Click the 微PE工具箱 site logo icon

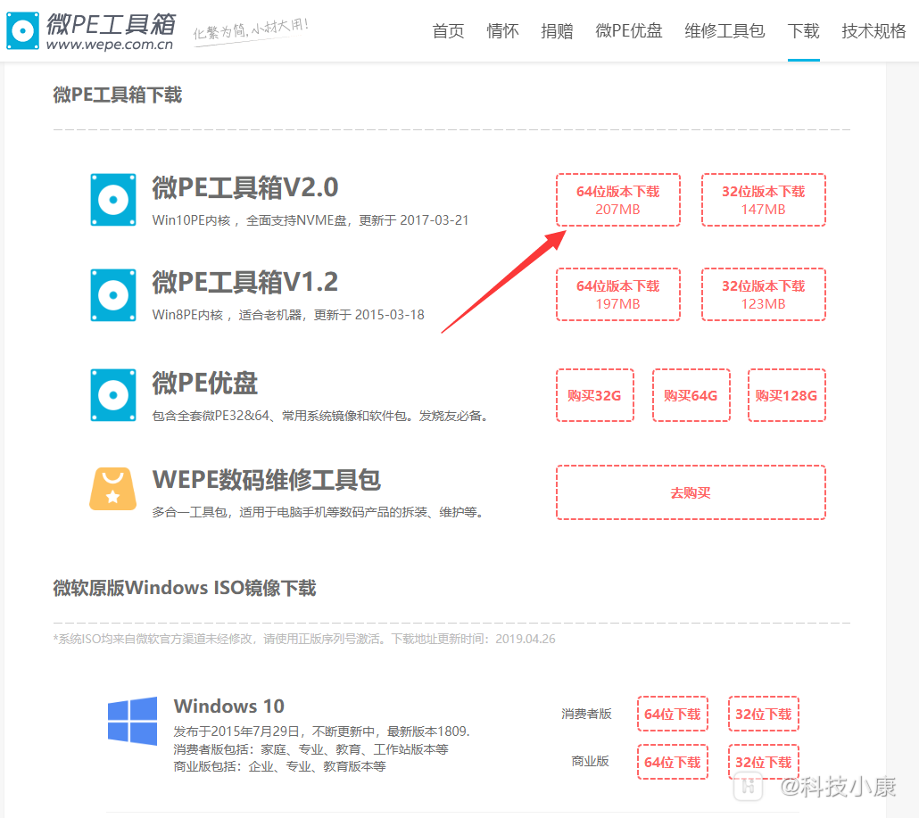pos(23,30)
